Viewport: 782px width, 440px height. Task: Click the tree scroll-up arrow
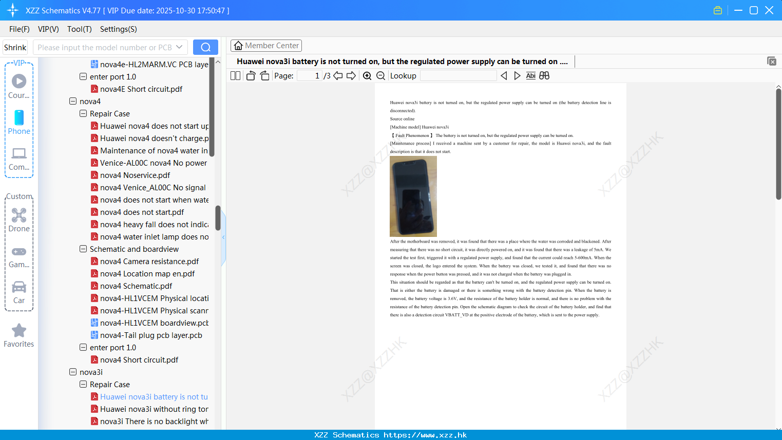218,62
